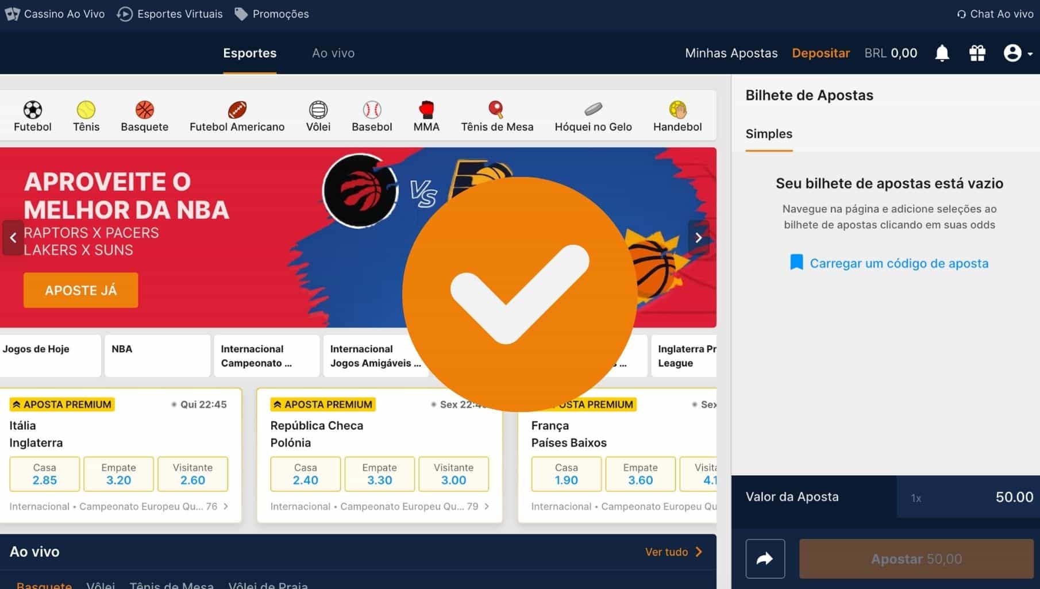Click Carregar um código de aposta
The width and height of the screenshot is (1040, 589).
(x=889, y=263)
